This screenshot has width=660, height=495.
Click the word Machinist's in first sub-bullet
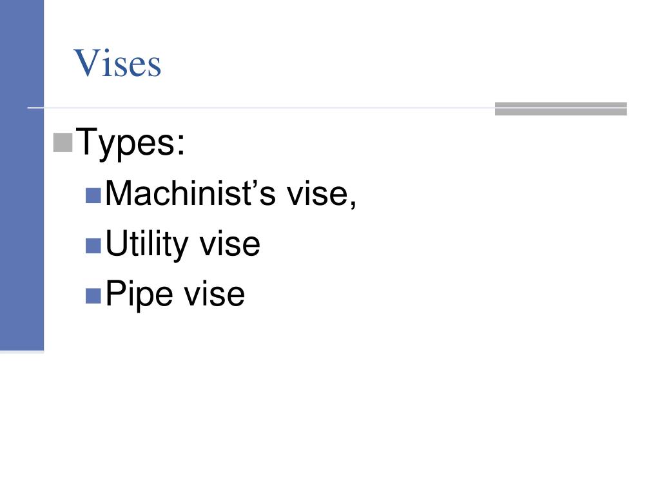[x=190, y=193]
